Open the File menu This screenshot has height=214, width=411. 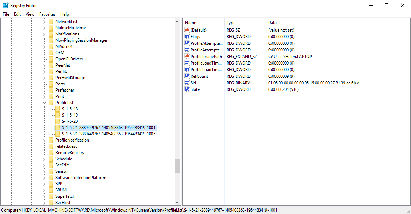(x=6, y=14)
